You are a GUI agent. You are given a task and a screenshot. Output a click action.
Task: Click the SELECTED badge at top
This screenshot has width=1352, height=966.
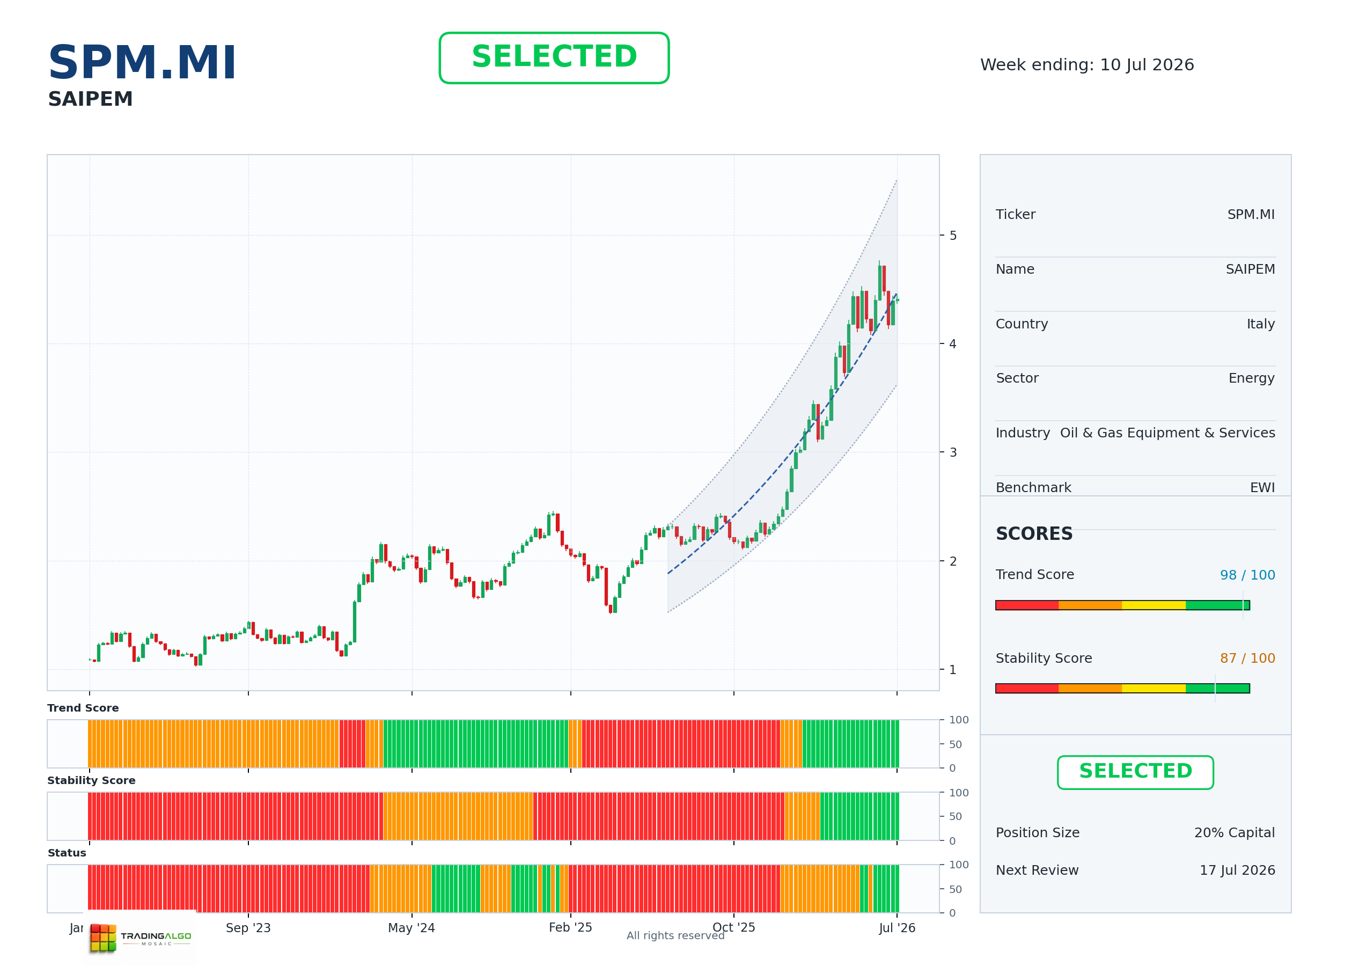(x=554, y=58)
